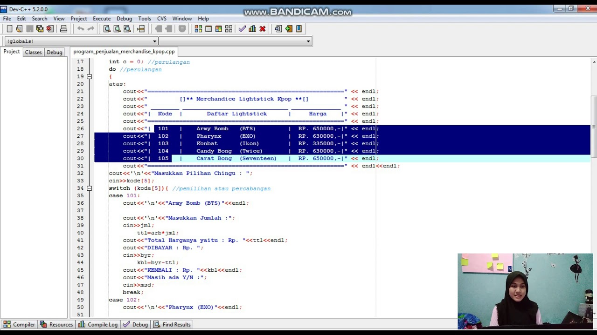The height and width of the screenshot is (335, 597).
Task: Click the Remove from project toolbar icon
Action: [299, 29]
